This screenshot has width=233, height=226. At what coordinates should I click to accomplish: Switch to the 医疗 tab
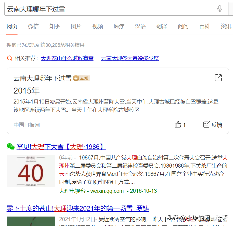[x=119, y=26]
